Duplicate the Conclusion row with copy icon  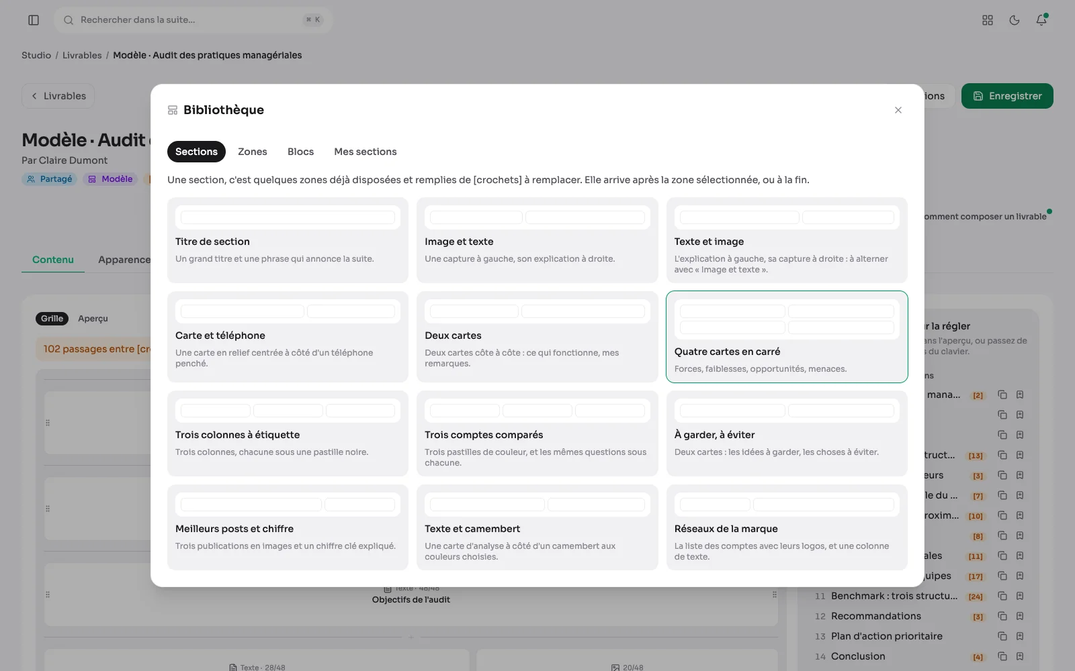click(1002, 656)
